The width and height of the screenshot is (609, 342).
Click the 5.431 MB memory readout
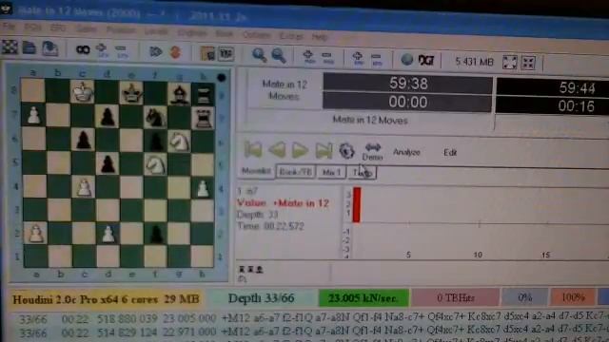click(x=474, y=62)
